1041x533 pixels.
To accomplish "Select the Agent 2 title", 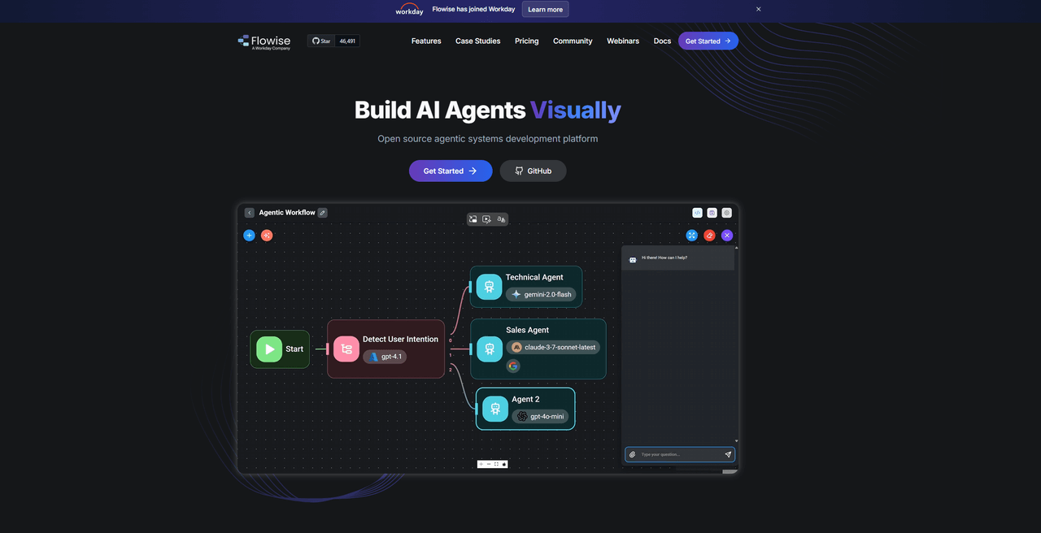I will click(525, 400).
